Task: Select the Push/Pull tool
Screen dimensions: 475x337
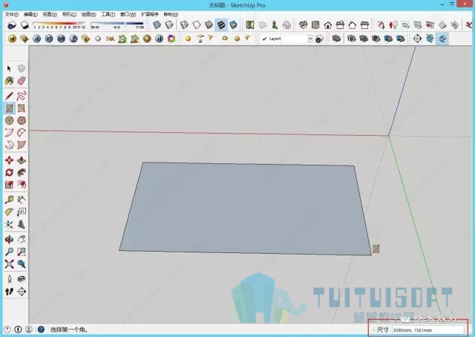Action: click(x=22, y=160)
